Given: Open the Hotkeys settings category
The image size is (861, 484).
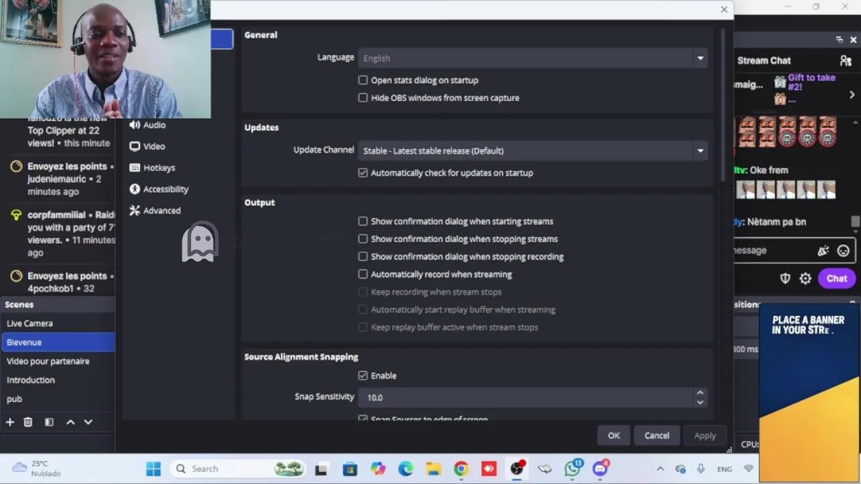Looking at the screenshot, I should pyautogui.click(x=153, y=168).
